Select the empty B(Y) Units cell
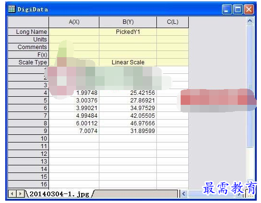Screen dimensions: 261x203 click(x=128, y=40)
